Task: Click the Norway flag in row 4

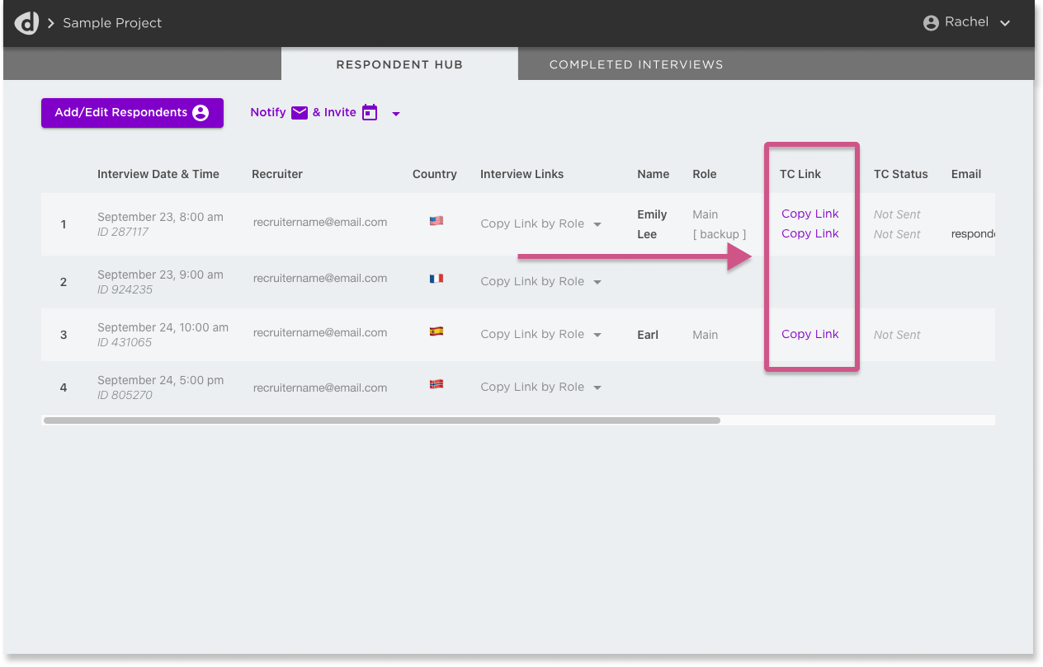Action: tap(437, 384)
